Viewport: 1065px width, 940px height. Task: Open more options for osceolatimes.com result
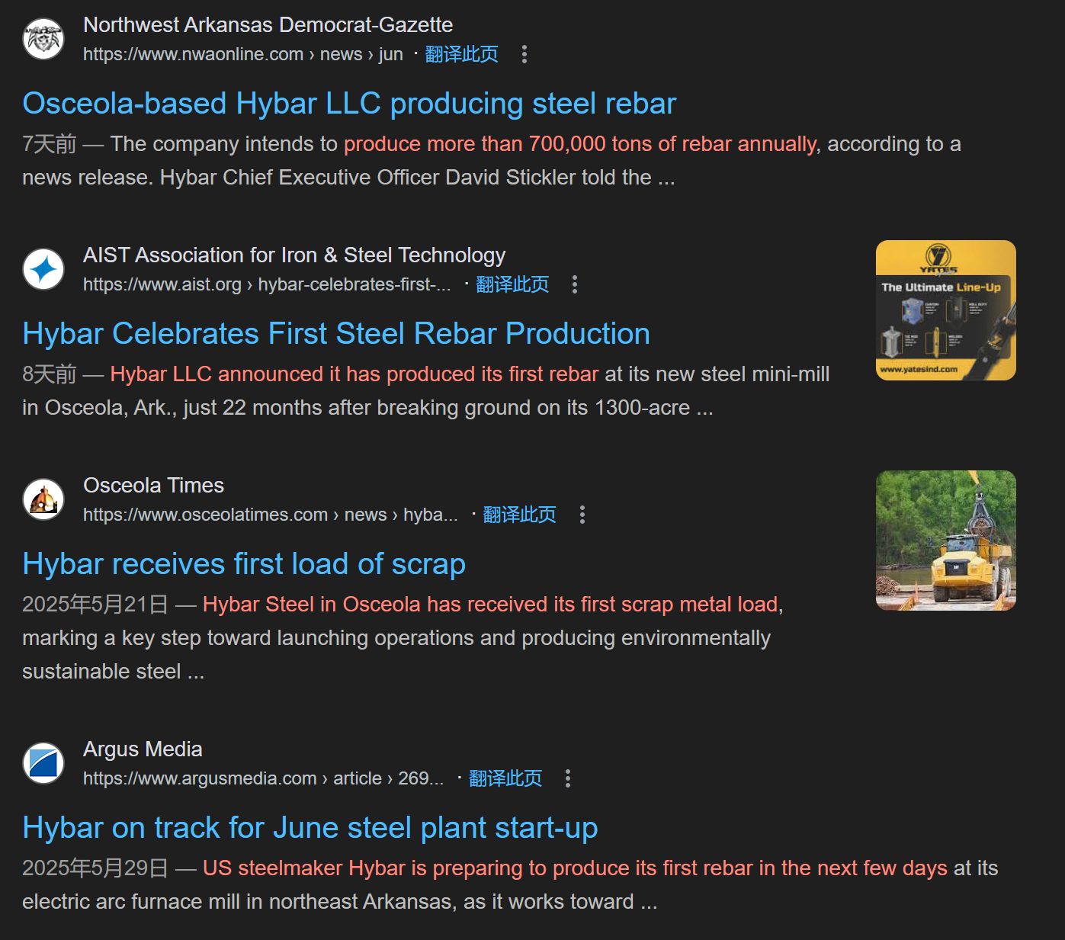582,515
